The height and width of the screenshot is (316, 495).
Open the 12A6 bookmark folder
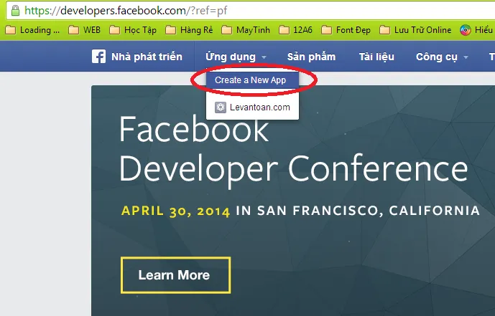point(295,30)
